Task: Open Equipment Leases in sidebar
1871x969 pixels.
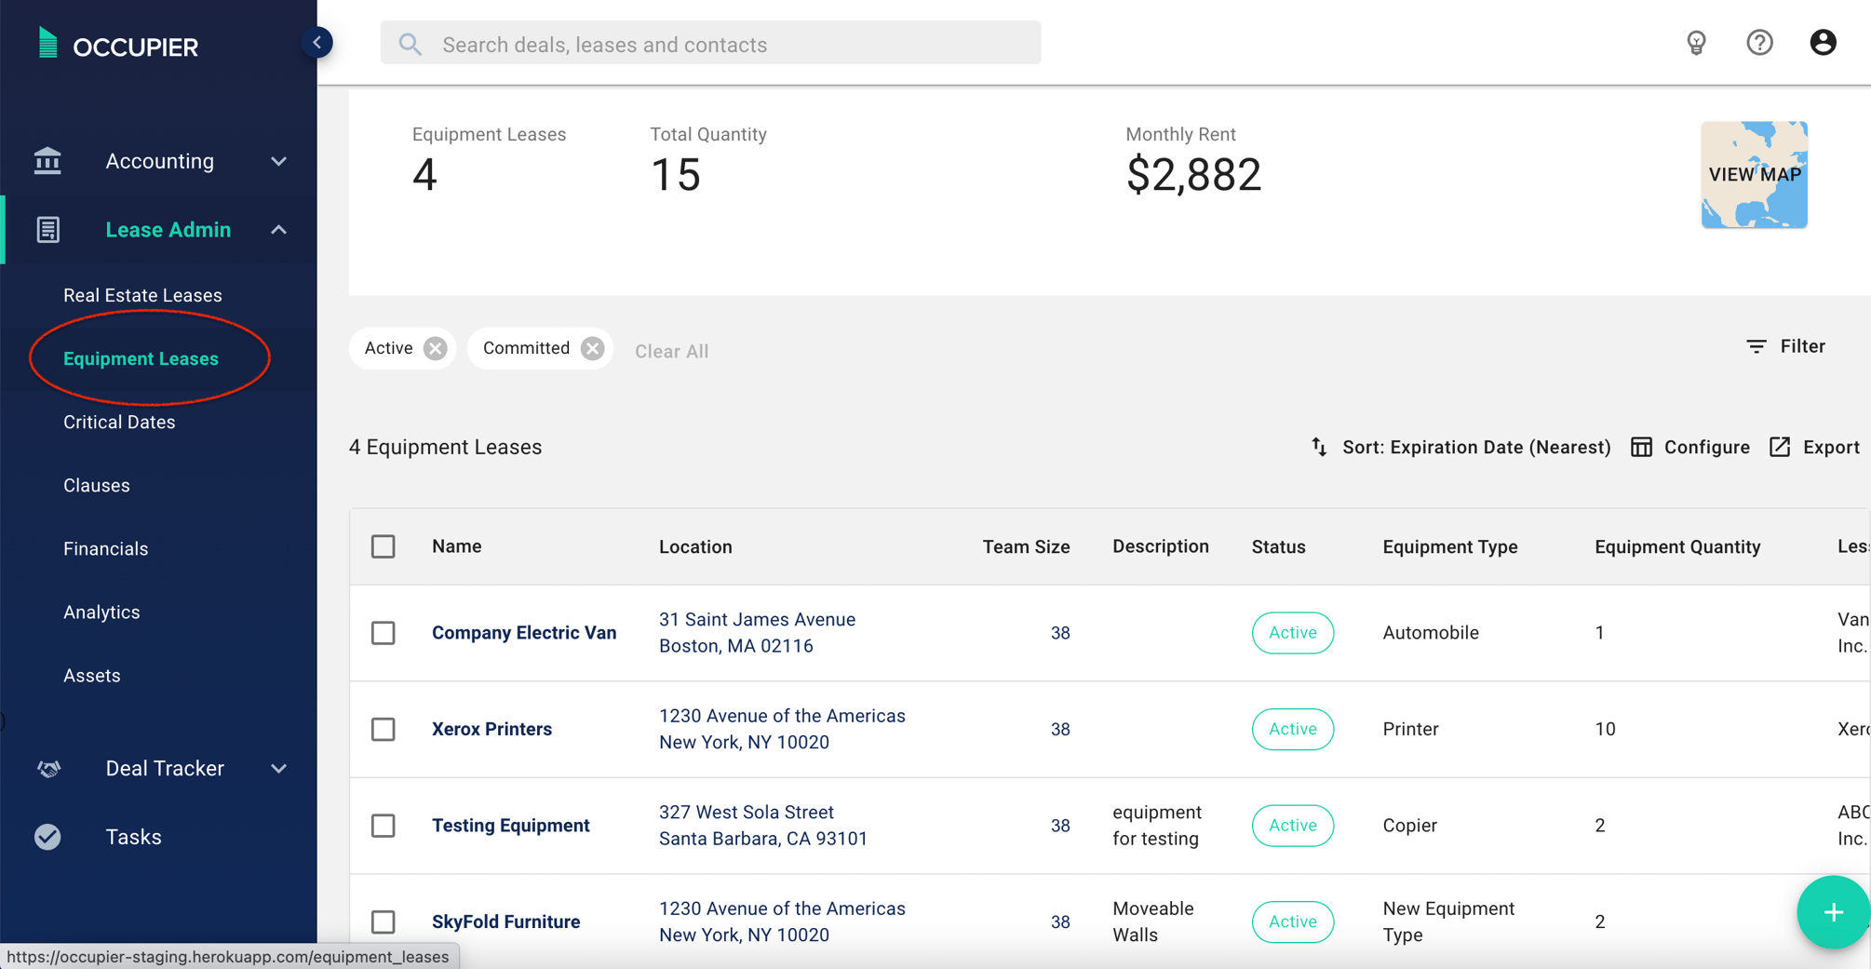Action: (x=141, y=358)
